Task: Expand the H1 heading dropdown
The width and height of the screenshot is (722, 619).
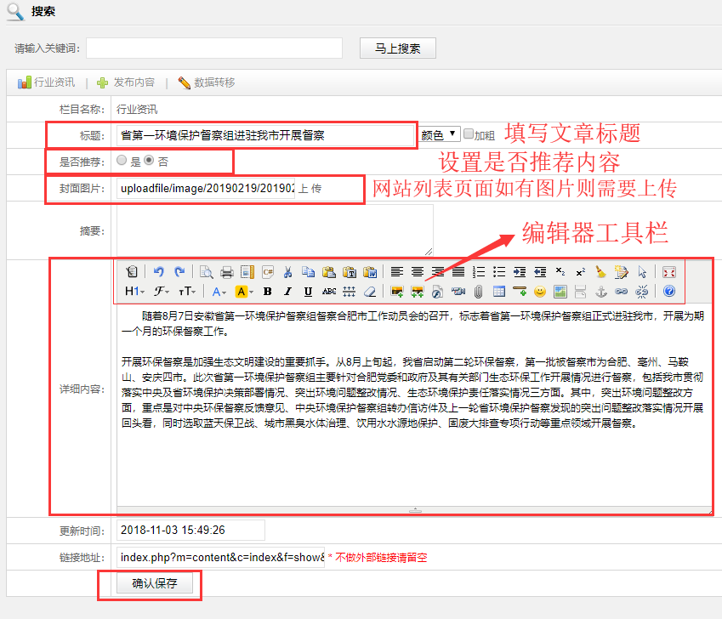Action: (134, 292)
